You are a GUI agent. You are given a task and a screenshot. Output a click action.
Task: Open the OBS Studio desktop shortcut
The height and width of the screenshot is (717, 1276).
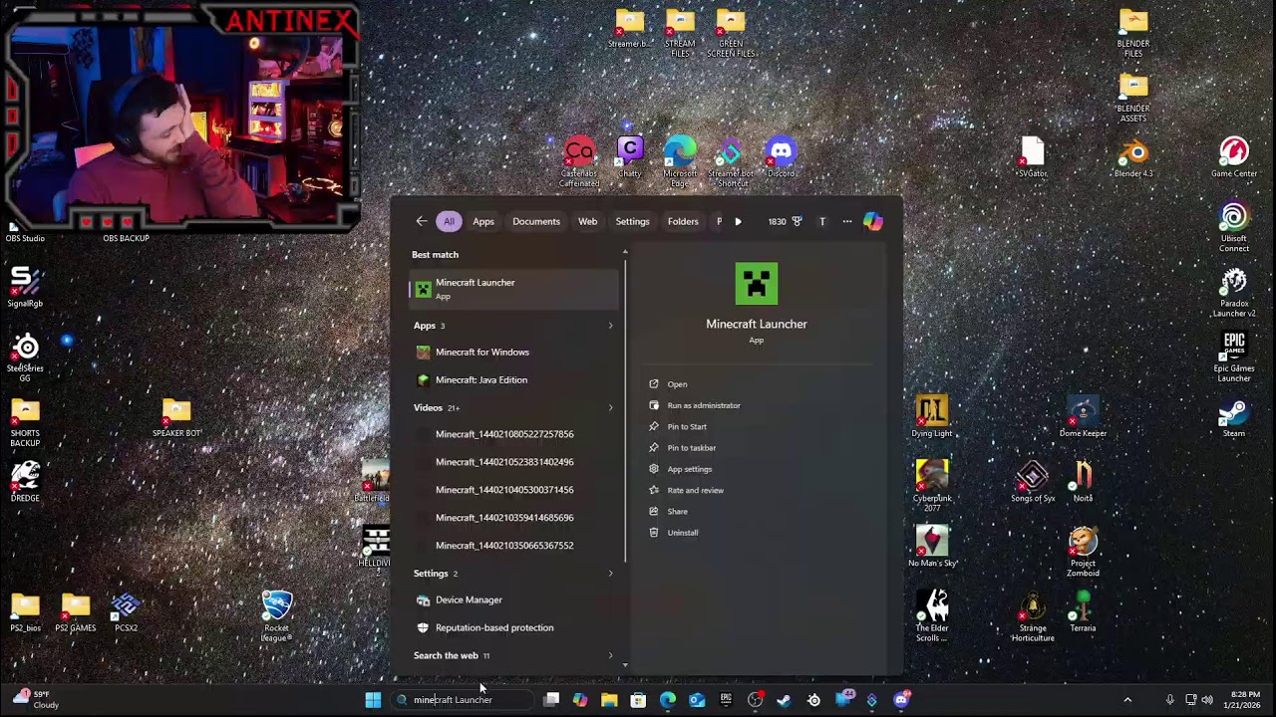25,234
